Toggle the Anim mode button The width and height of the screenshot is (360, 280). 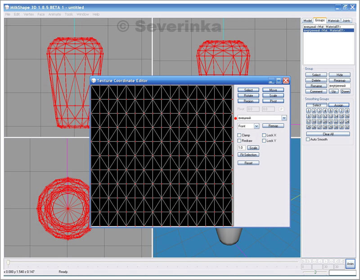350,264
